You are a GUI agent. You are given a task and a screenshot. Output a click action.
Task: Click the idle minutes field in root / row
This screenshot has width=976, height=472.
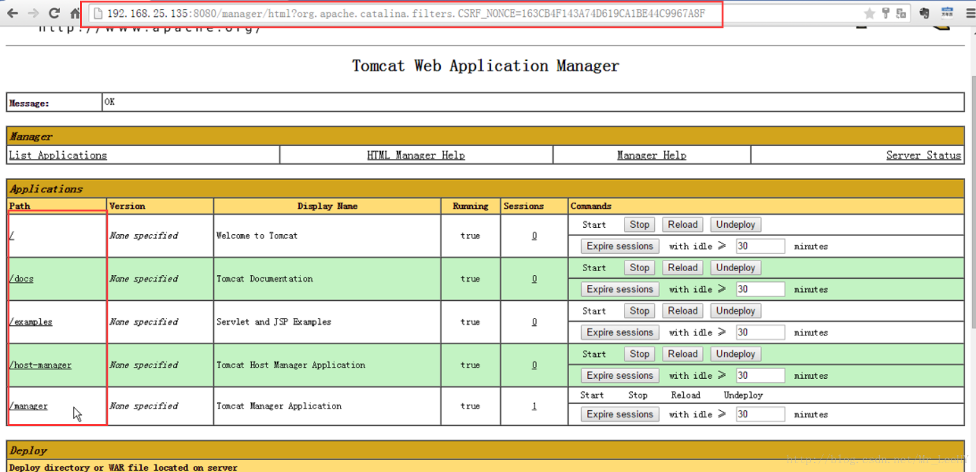tap(760, 246)
